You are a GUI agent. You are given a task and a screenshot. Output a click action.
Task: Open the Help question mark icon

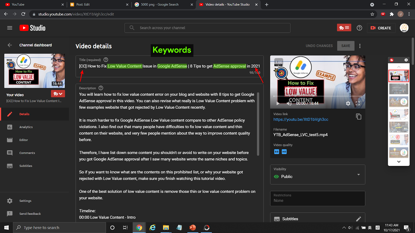pyautogui.click(x=359, y=28)
